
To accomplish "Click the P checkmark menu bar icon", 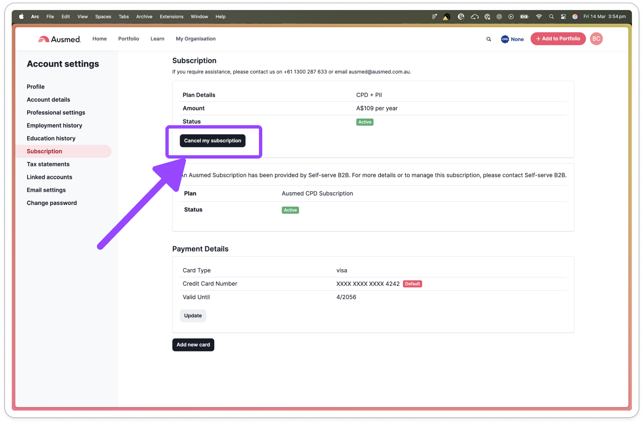I will click(x=461, y=17).
